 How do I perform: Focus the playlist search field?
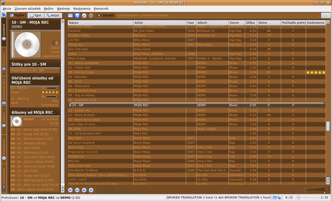point(218,16)
